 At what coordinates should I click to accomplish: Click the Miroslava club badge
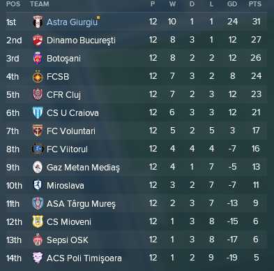pos(38,185)
